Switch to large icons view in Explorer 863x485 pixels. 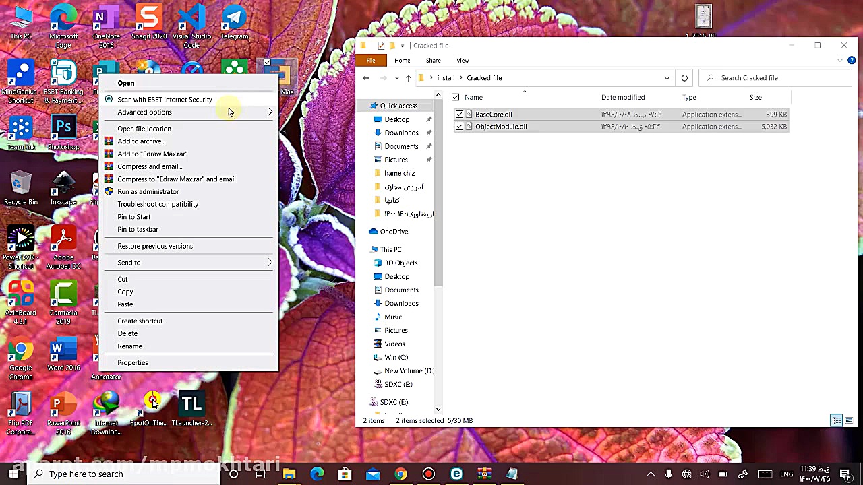pos(848,420)
